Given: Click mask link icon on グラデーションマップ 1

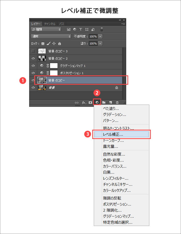Looking at the screenshot, I should [48, 66].
